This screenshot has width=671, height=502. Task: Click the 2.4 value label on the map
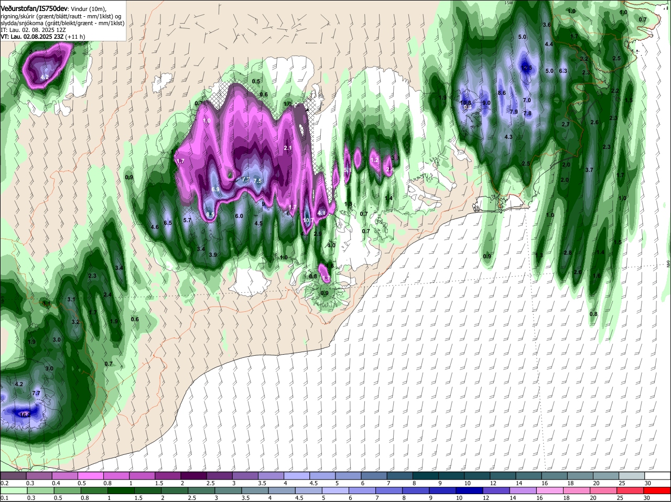coord(107,295)
